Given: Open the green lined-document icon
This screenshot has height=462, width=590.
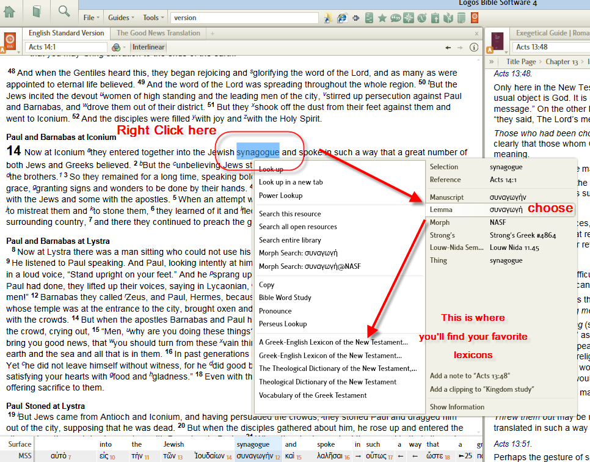Looking at the screenshot, I should click(x=461, y=18).
